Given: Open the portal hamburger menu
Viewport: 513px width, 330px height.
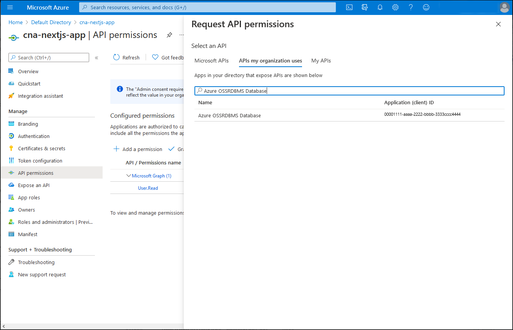Looking at the screenshot, I should point(10,7).
